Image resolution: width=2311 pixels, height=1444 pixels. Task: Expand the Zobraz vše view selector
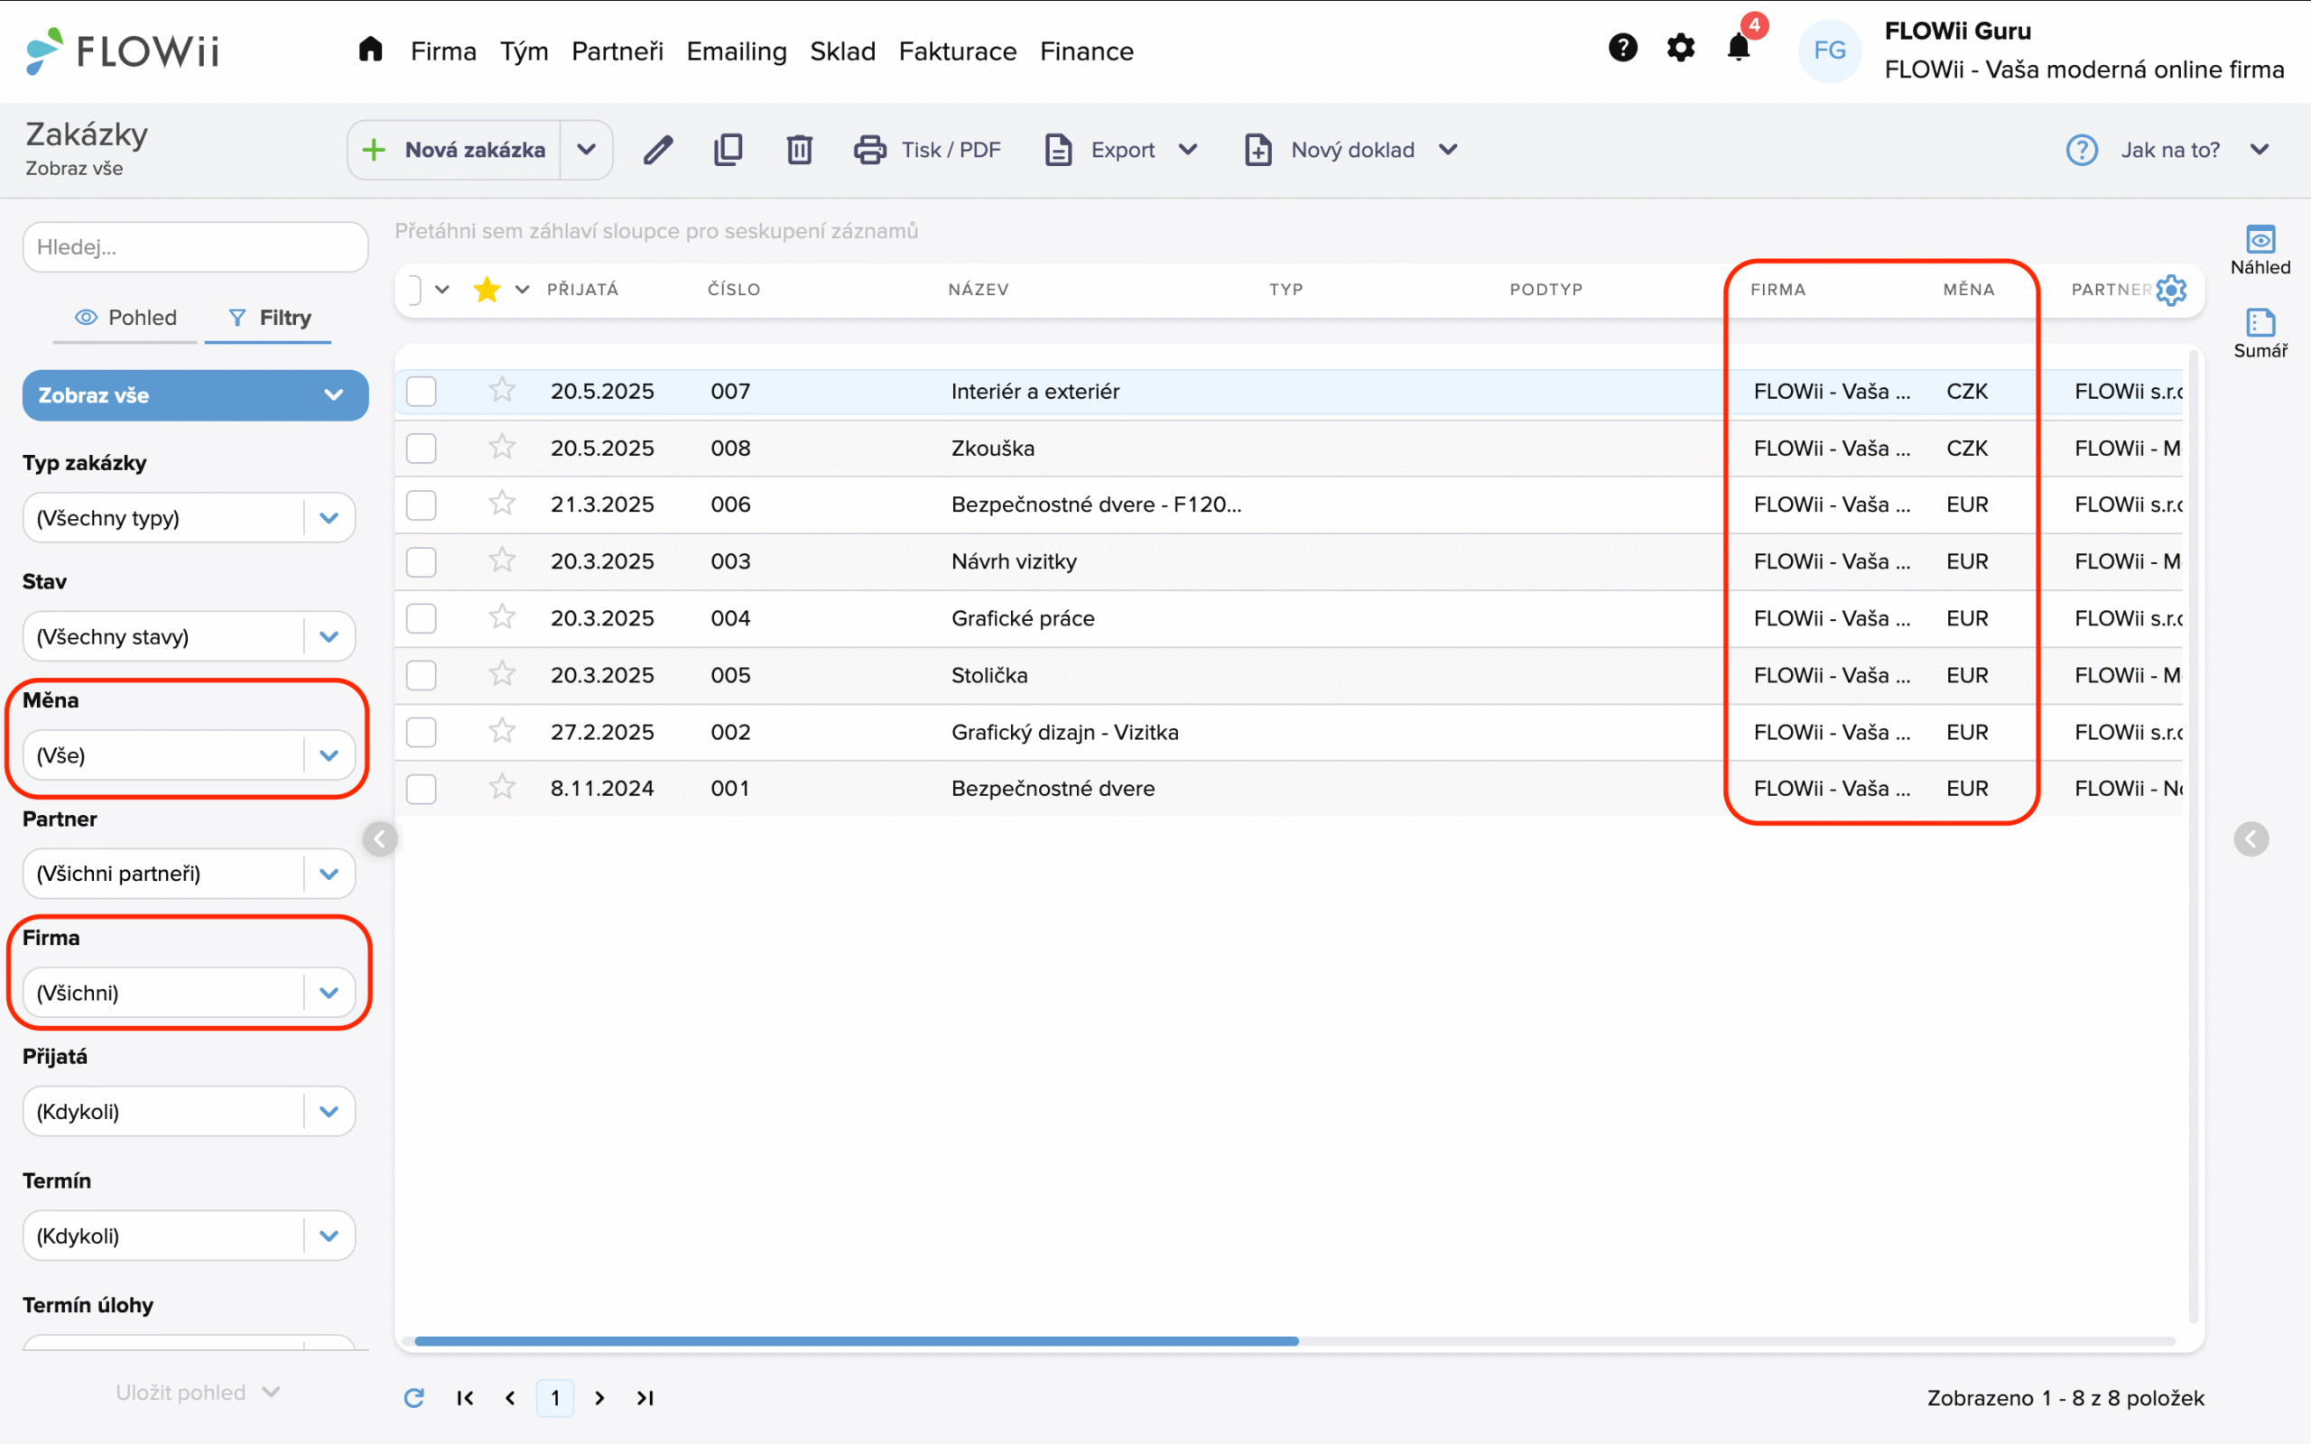point(195,394)
